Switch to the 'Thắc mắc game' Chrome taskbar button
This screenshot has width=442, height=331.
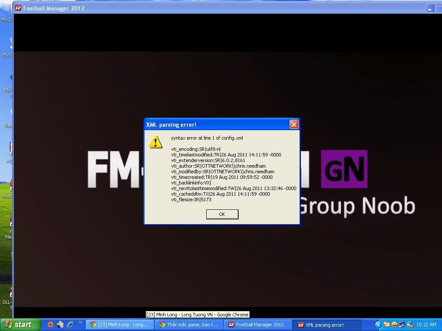click(189, 325)
